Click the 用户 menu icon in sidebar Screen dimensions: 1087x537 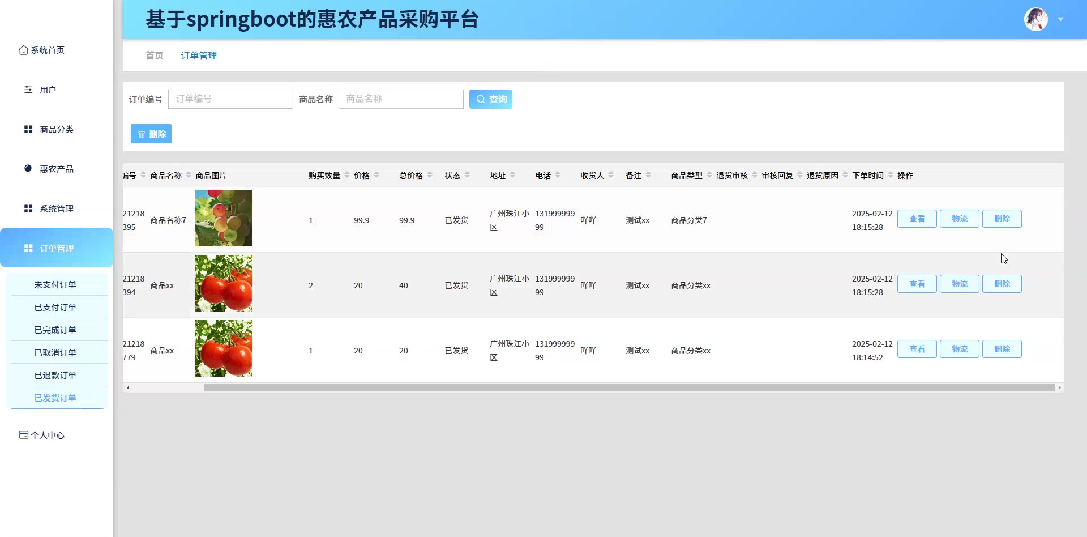coord(28,90)
